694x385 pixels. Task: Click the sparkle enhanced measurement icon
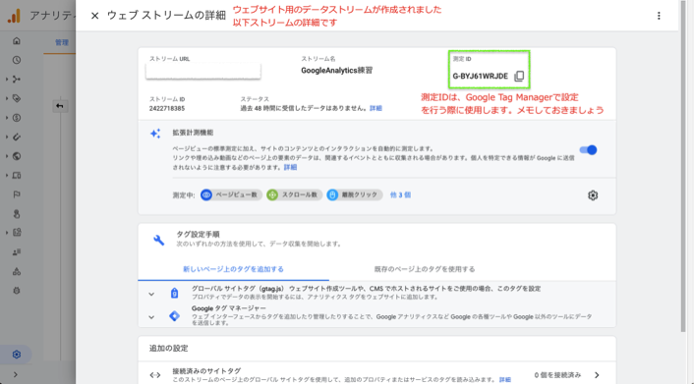[155, 133]
